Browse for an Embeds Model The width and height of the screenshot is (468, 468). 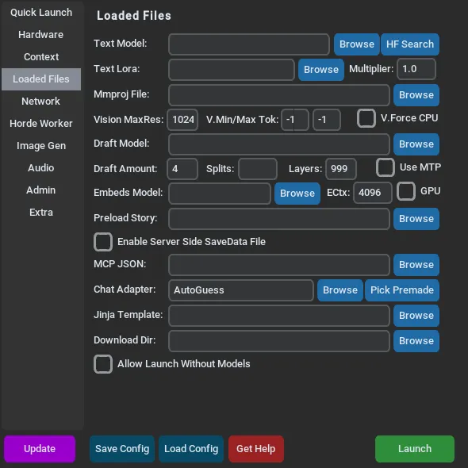[297, 194]
